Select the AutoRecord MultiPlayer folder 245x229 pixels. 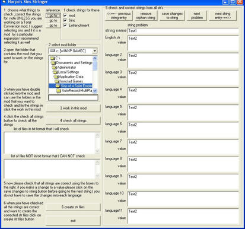click(74, 91)
